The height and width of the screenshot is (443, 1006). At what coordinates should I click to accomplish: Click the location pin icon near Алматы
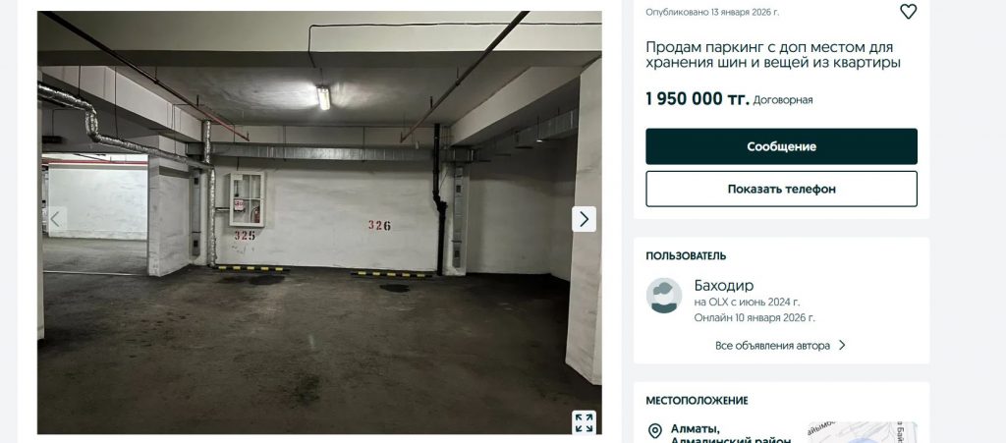[655, 431]
